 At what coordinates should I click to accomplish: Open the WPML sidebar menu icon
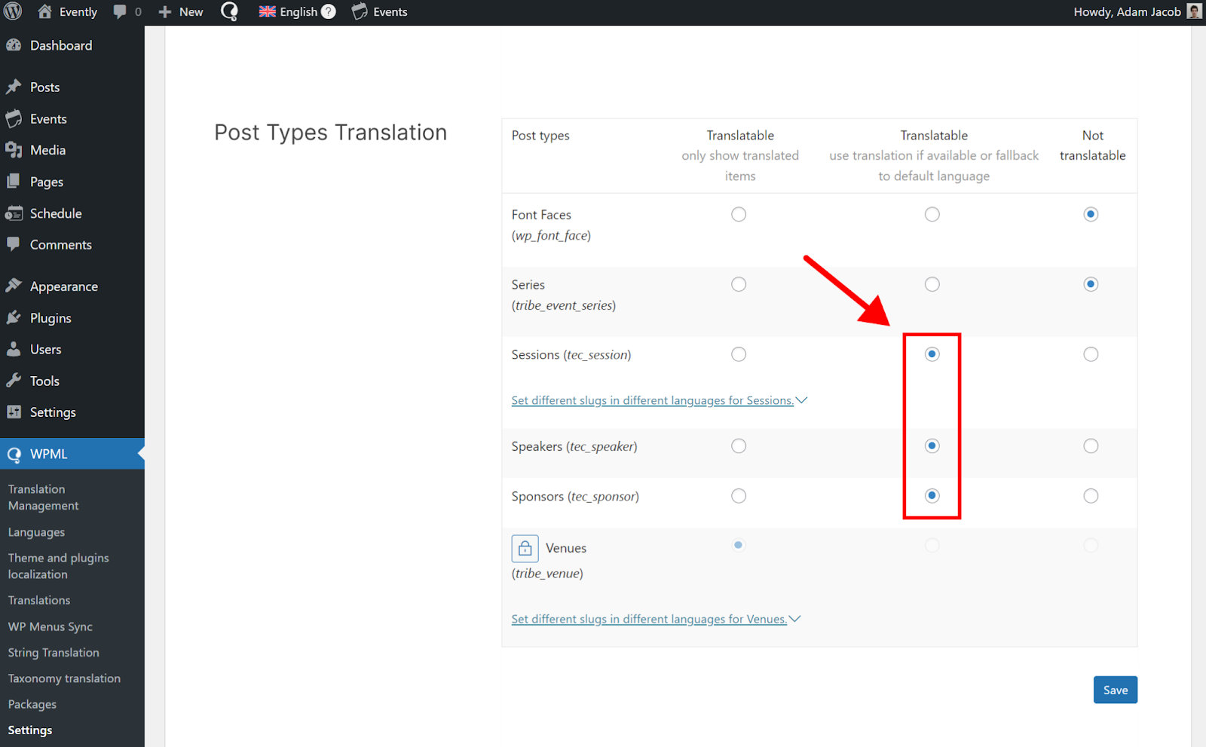click(14, 454)
